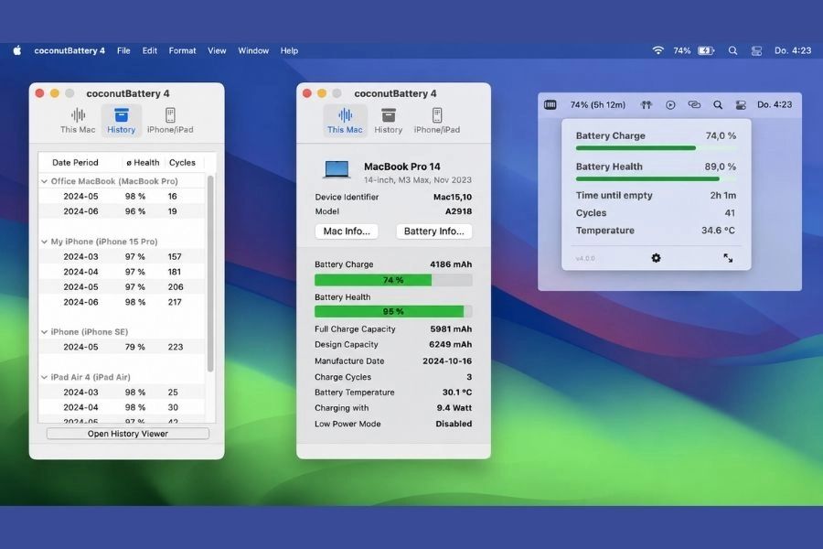Click the Wi-Fi icon in the top menu bar
This screenshot has width=823, height=549.
click(657, 50)
